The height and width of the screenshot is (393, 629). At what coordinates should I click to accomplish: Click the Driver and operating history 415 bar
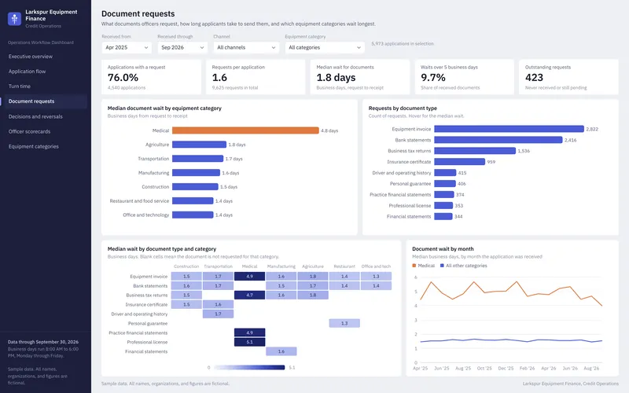(x=445, y=172)
